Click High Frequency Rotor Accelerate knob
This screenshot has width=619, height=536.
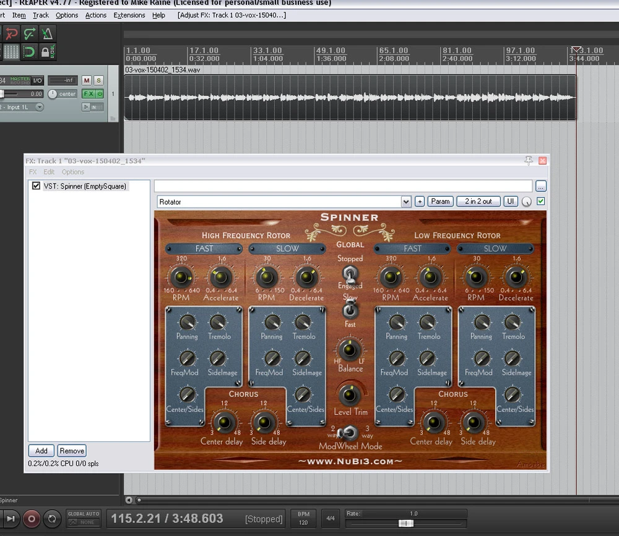tap(221, 278)
